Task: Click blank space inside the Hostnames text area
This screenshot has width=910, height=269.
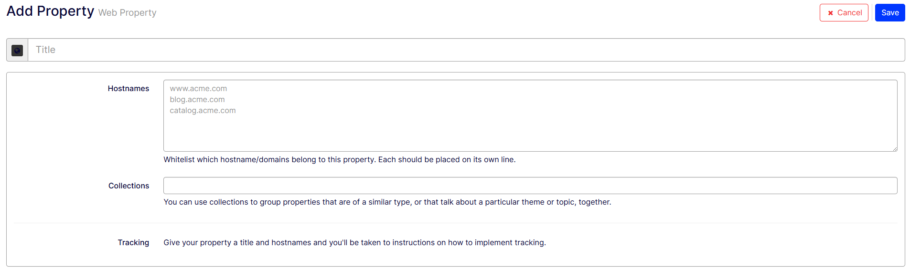Action: (x=530, y=131)
